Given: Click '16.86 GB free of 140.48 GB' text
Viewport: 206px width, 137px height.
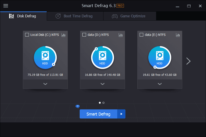Looking at the screenshot, I should [x=102, y=75].
